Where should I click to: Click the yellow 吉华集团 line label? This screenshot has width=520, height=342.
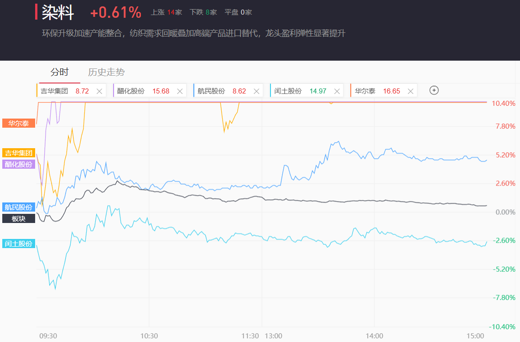coord(19,153)
